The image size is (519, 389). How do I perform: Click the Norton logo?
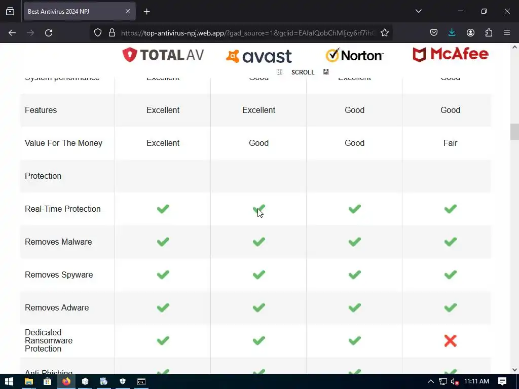pyautogui.click(x=354, y=55)
